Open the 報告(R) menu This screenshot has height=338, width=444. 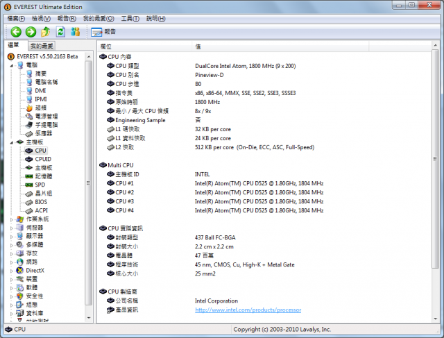(x=67, y=19)
